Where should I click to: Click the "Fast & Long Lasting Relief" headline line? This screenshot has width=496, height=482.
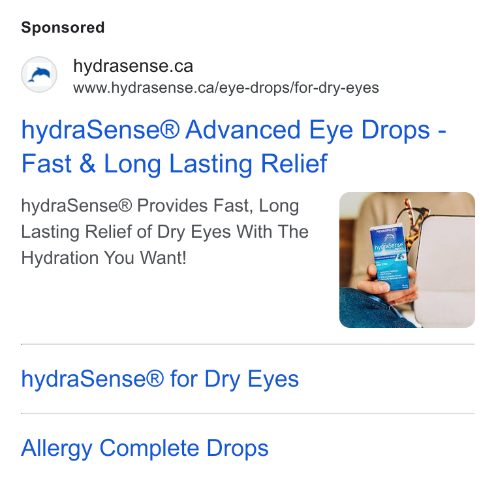point(174,164)
